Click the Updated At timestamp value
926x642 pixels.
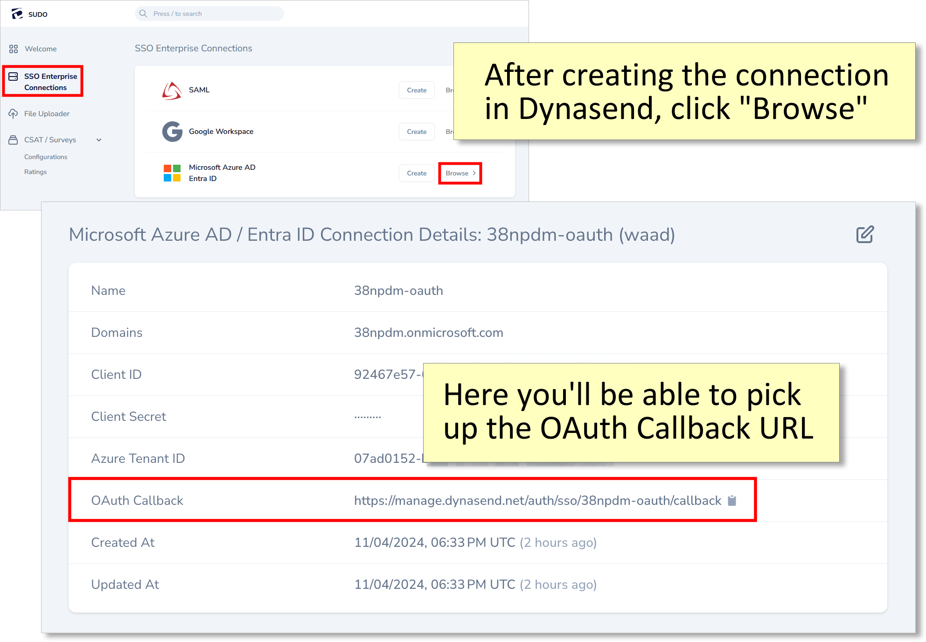(475, 585)
